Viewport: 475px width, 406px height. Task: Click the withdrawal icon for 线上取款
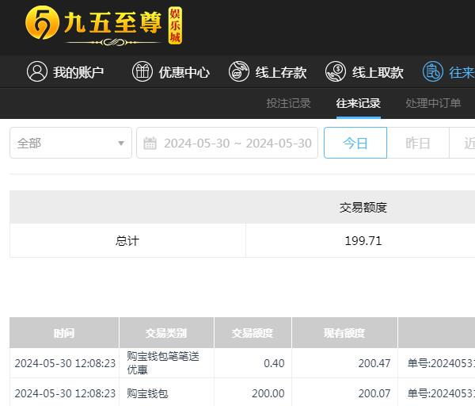tap(336, 71)
